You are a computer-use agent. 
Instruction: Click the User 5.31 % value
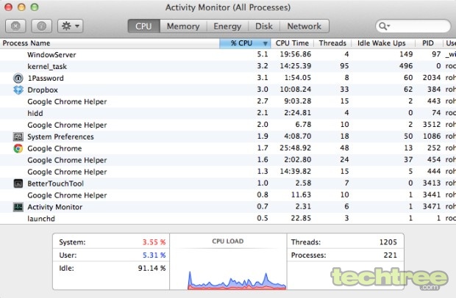(x=154, y=255)
